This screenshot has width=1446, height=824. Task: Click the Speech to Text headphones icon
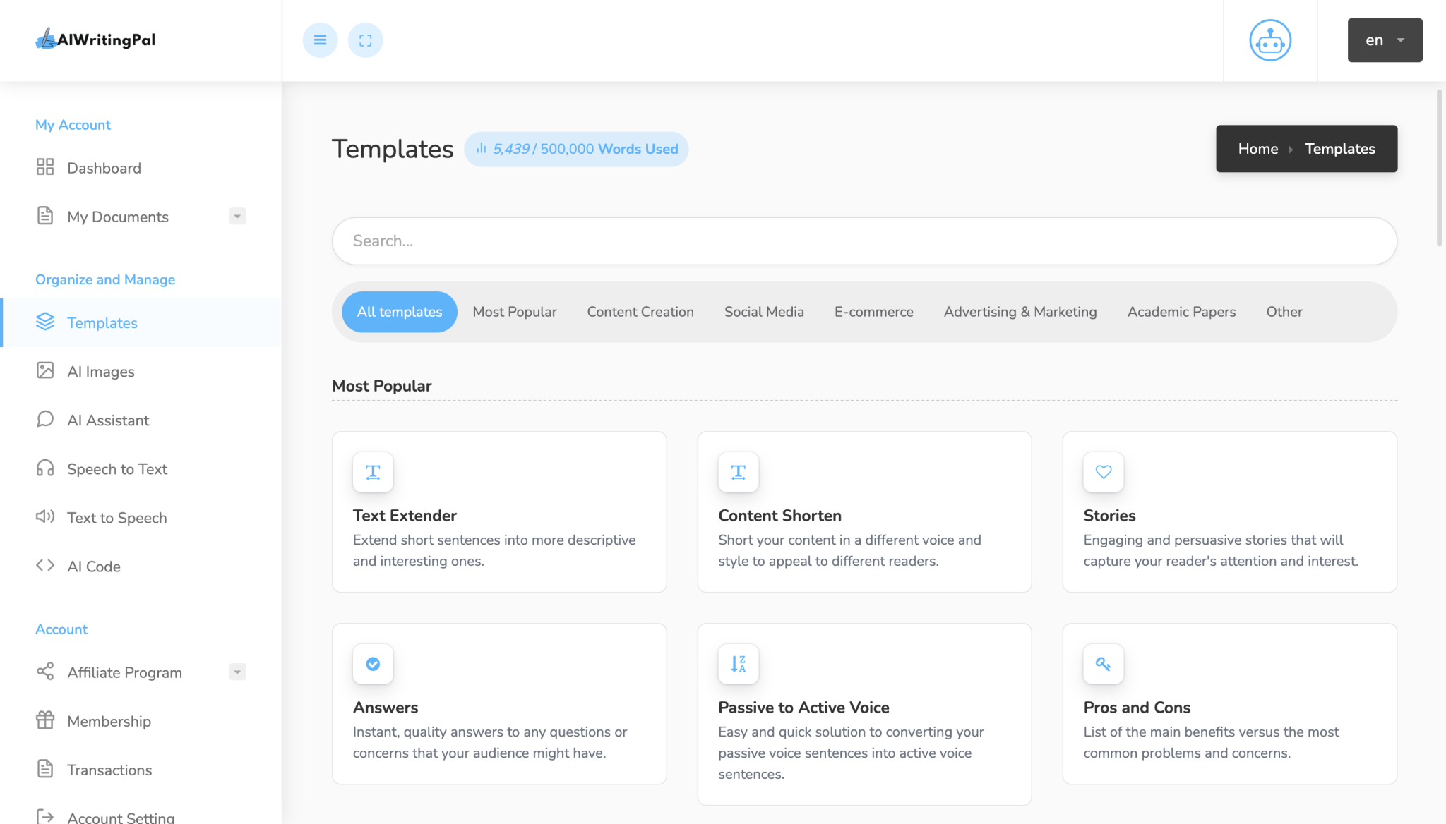(45, 468)
